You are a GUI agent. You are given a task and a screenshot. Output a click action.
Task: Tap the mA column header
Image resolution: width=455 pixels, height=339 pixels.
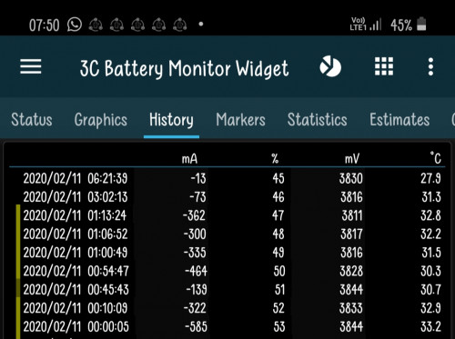pyautogui.click(x=189, y=158)
